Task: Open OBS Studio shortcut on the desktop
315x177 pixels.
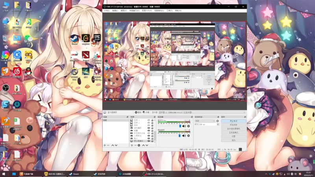Action: [x=6, y=89]
